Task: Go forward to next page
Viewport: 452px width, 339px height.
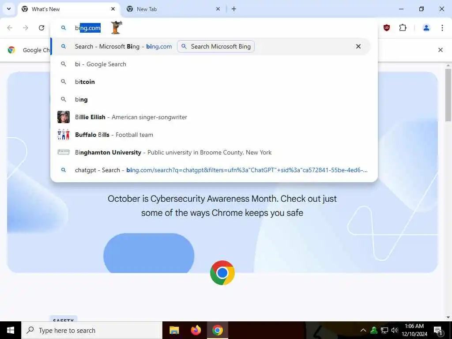Action: pos(26,28)
